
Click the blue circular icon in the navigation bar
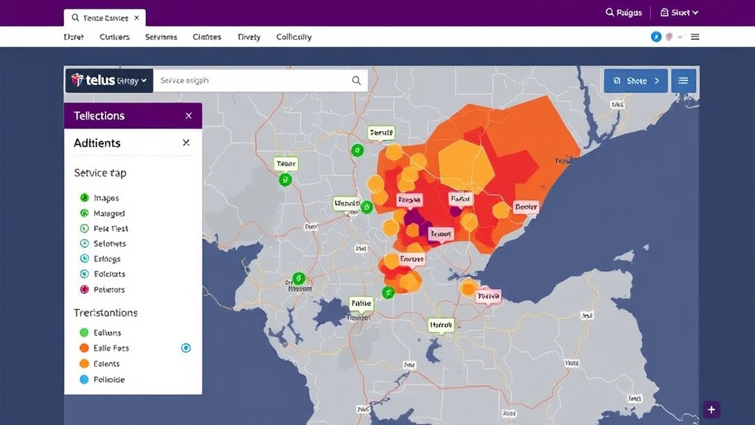point(656,37)
